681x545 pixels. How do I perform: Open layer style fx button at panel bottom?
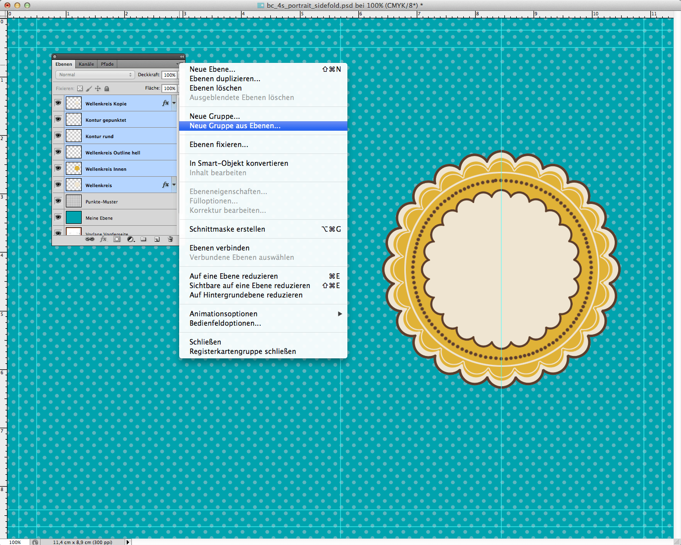(103, 239)
